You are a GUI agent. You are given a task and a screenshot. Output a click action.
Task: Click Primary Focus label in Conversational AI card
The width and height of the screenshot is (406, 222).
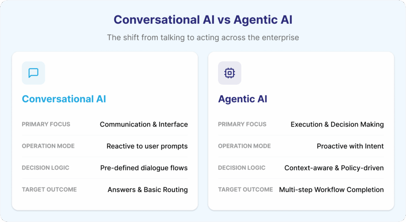tap(46, 124)
